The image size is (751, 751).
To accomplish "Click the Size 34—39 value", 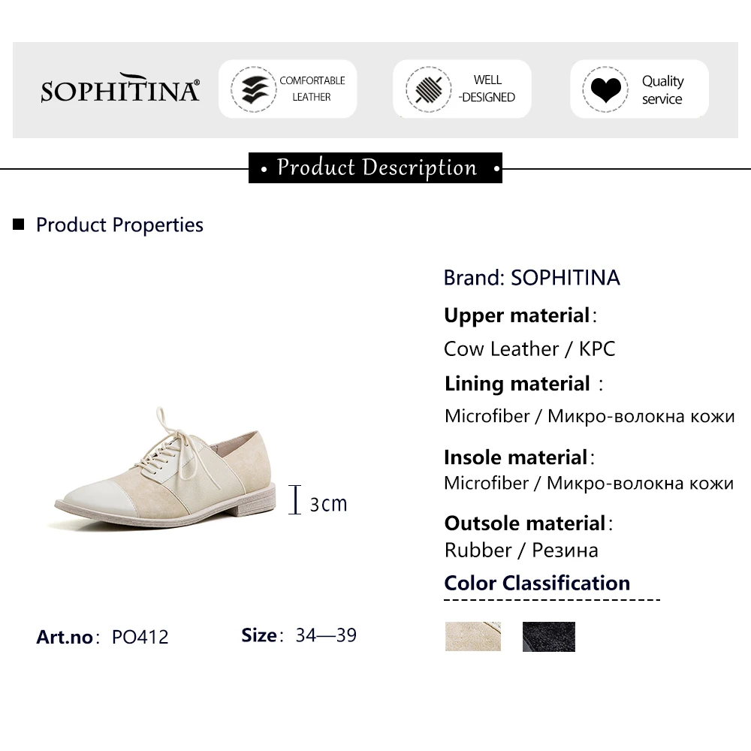I will (326, 635).
